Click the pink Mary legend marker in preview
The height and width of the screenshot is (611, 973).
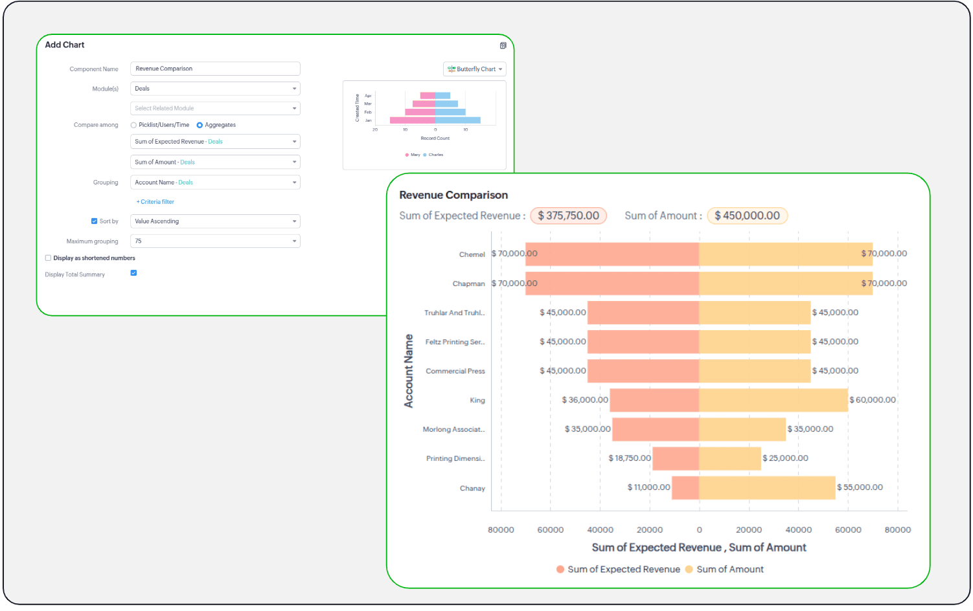[x=407, y=155]
